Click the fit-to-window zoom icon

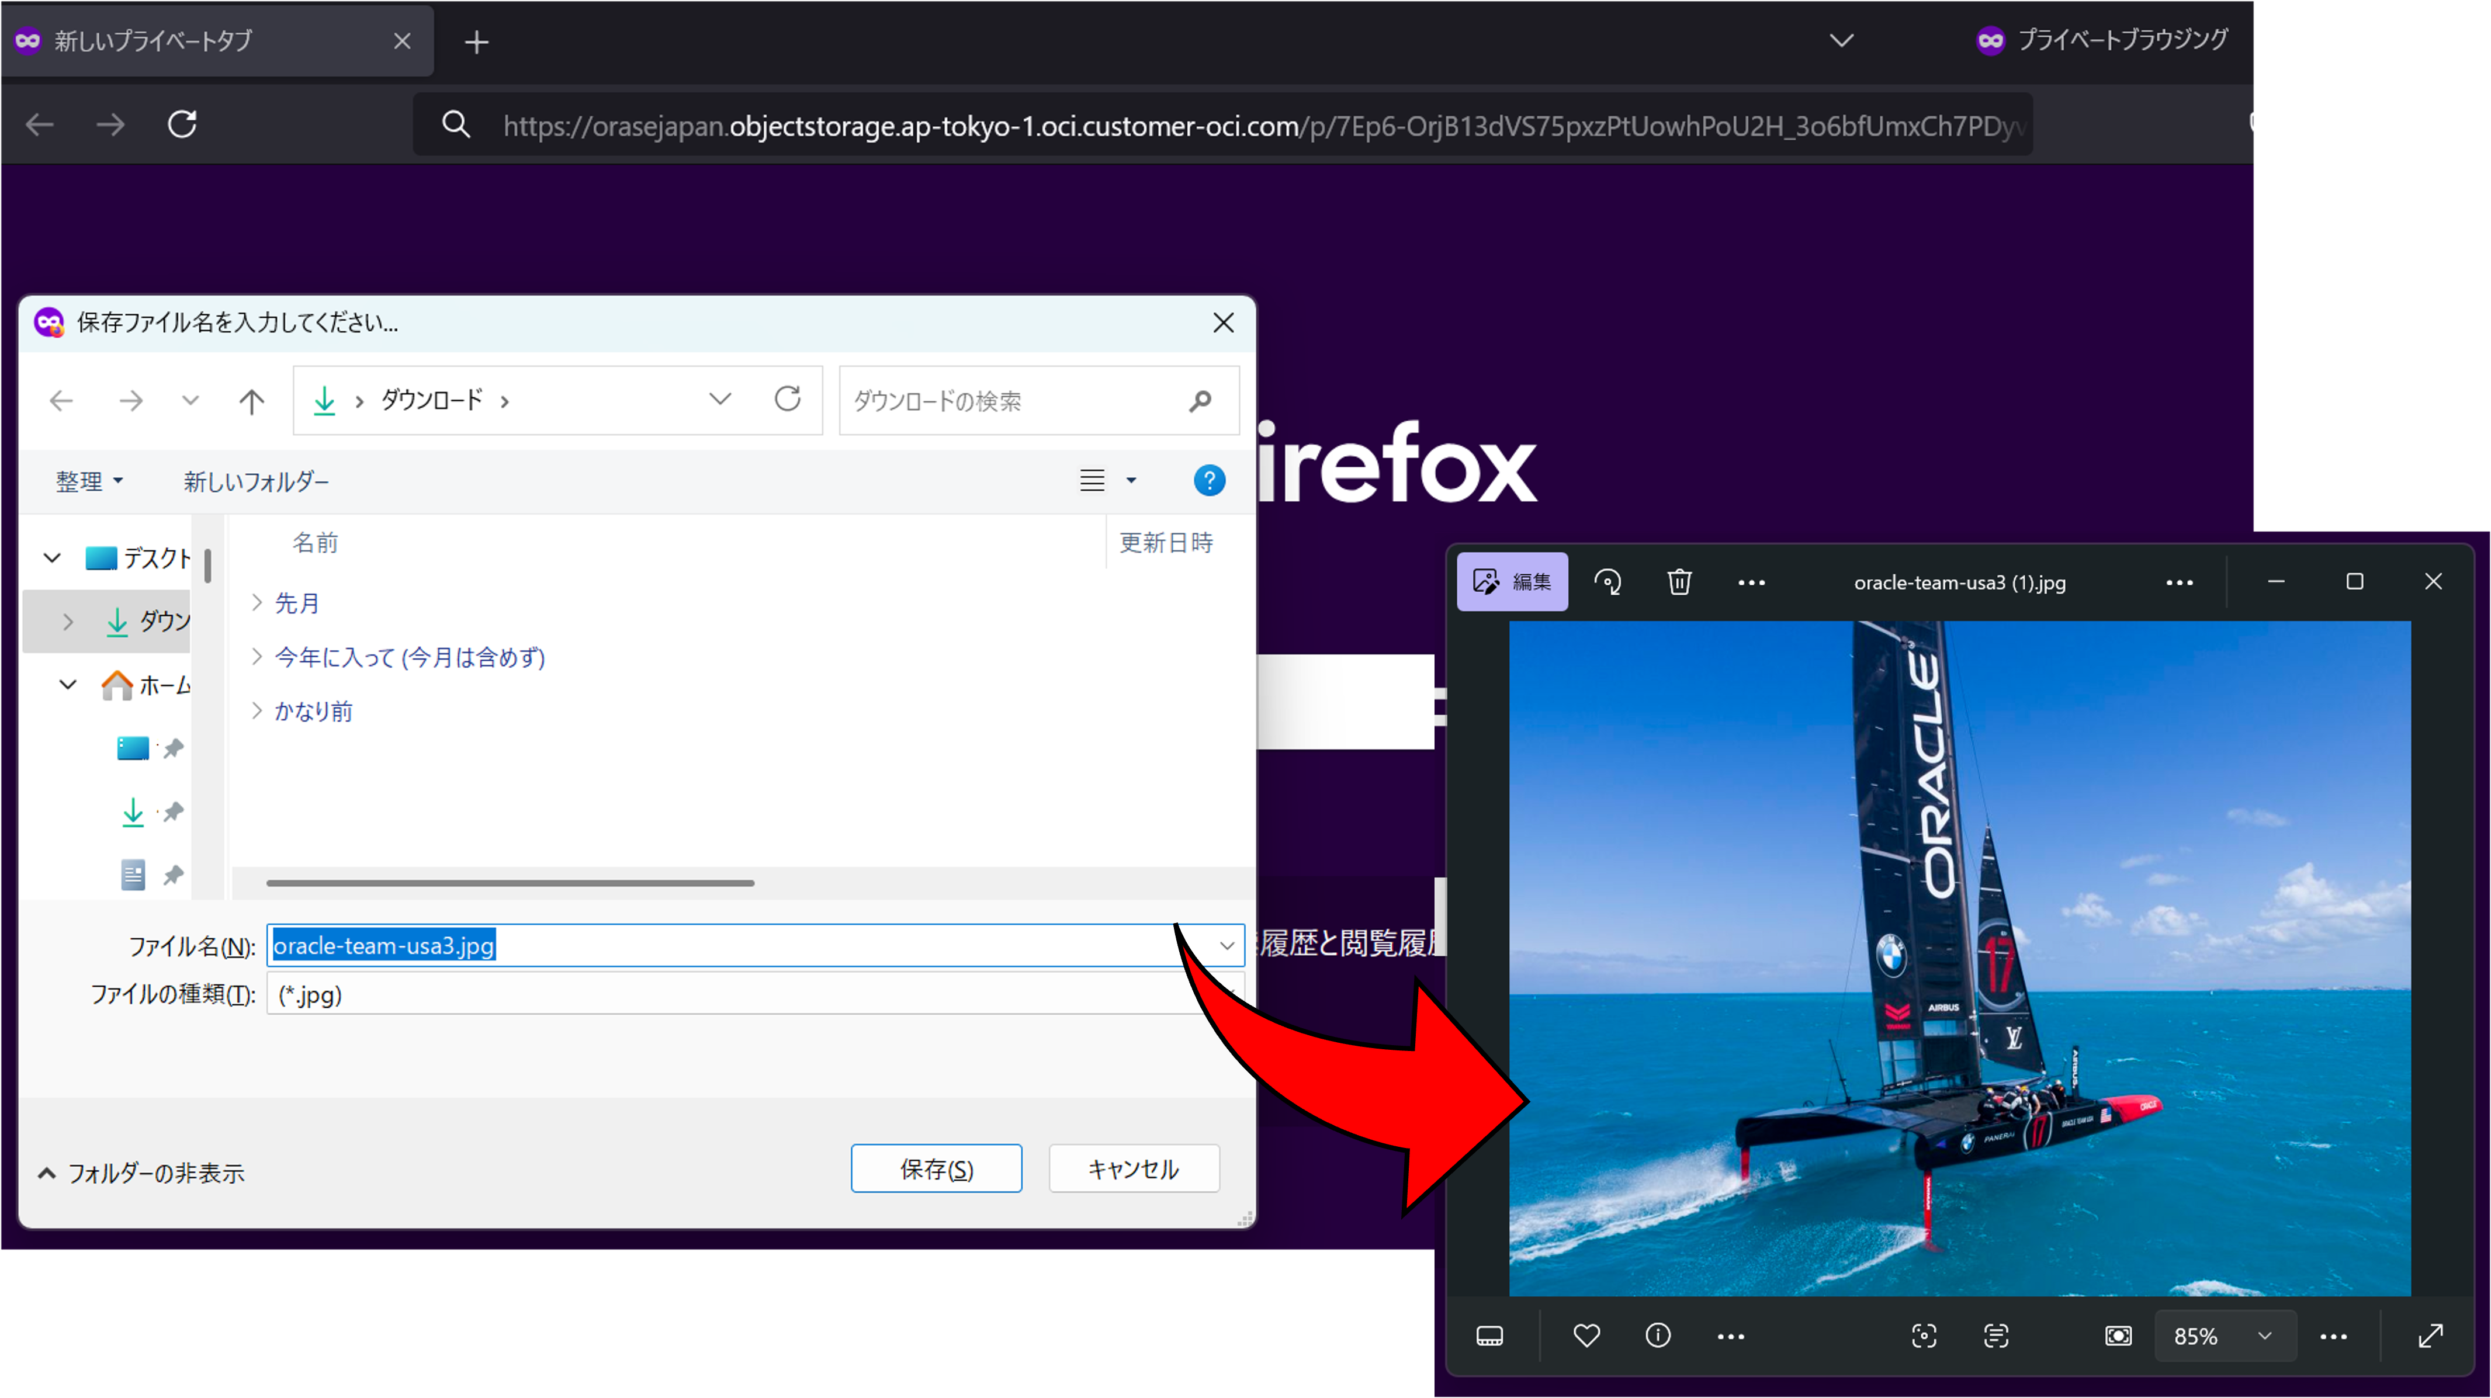(x=2118, y=1335)
